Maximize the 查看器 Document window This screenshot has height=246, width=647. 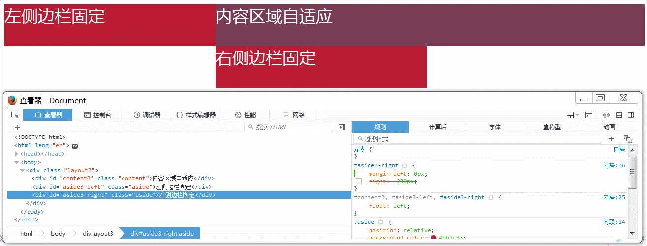(600, 98)
